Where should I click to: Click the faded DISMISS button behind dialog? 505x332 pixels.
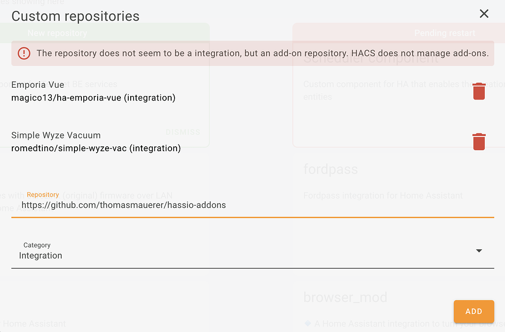(x=183, y=132)
